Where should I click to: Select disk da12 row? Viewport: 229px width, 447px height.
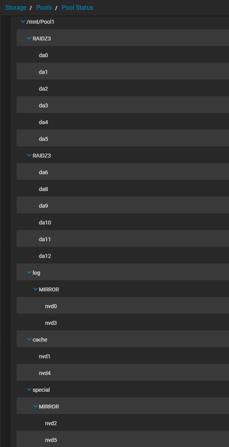point(122,256)
